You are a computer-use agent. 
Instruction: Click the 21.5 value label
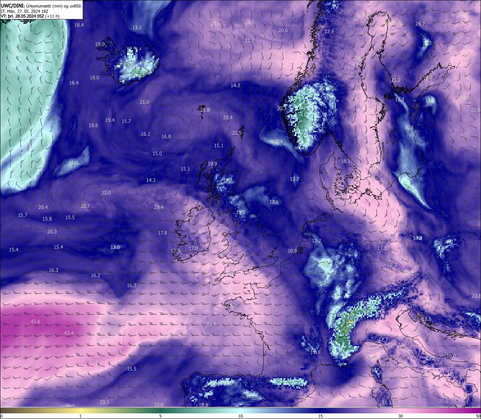237,133
